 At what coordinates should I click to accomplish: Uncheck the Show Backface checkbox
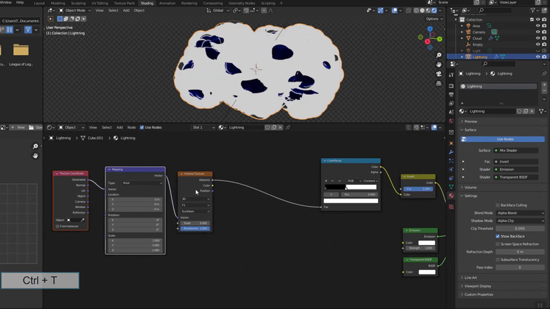497,236
